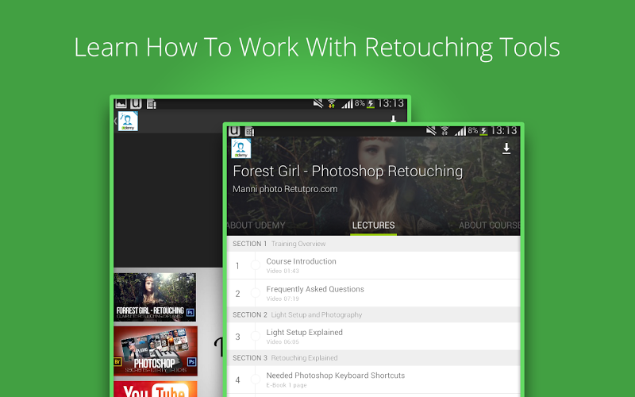Tap the U notification icon in front status bar

click(235, 130)
